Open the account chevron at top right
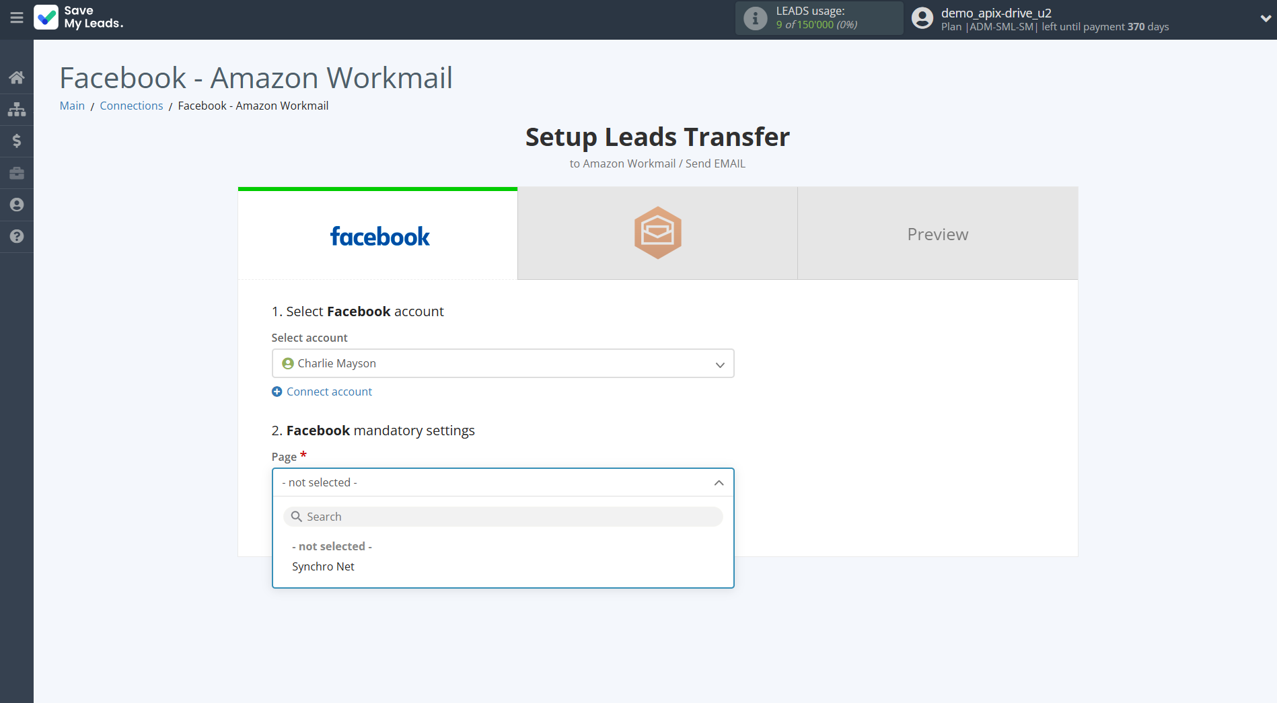The image size is (1277, 703). click(1264, 18)
